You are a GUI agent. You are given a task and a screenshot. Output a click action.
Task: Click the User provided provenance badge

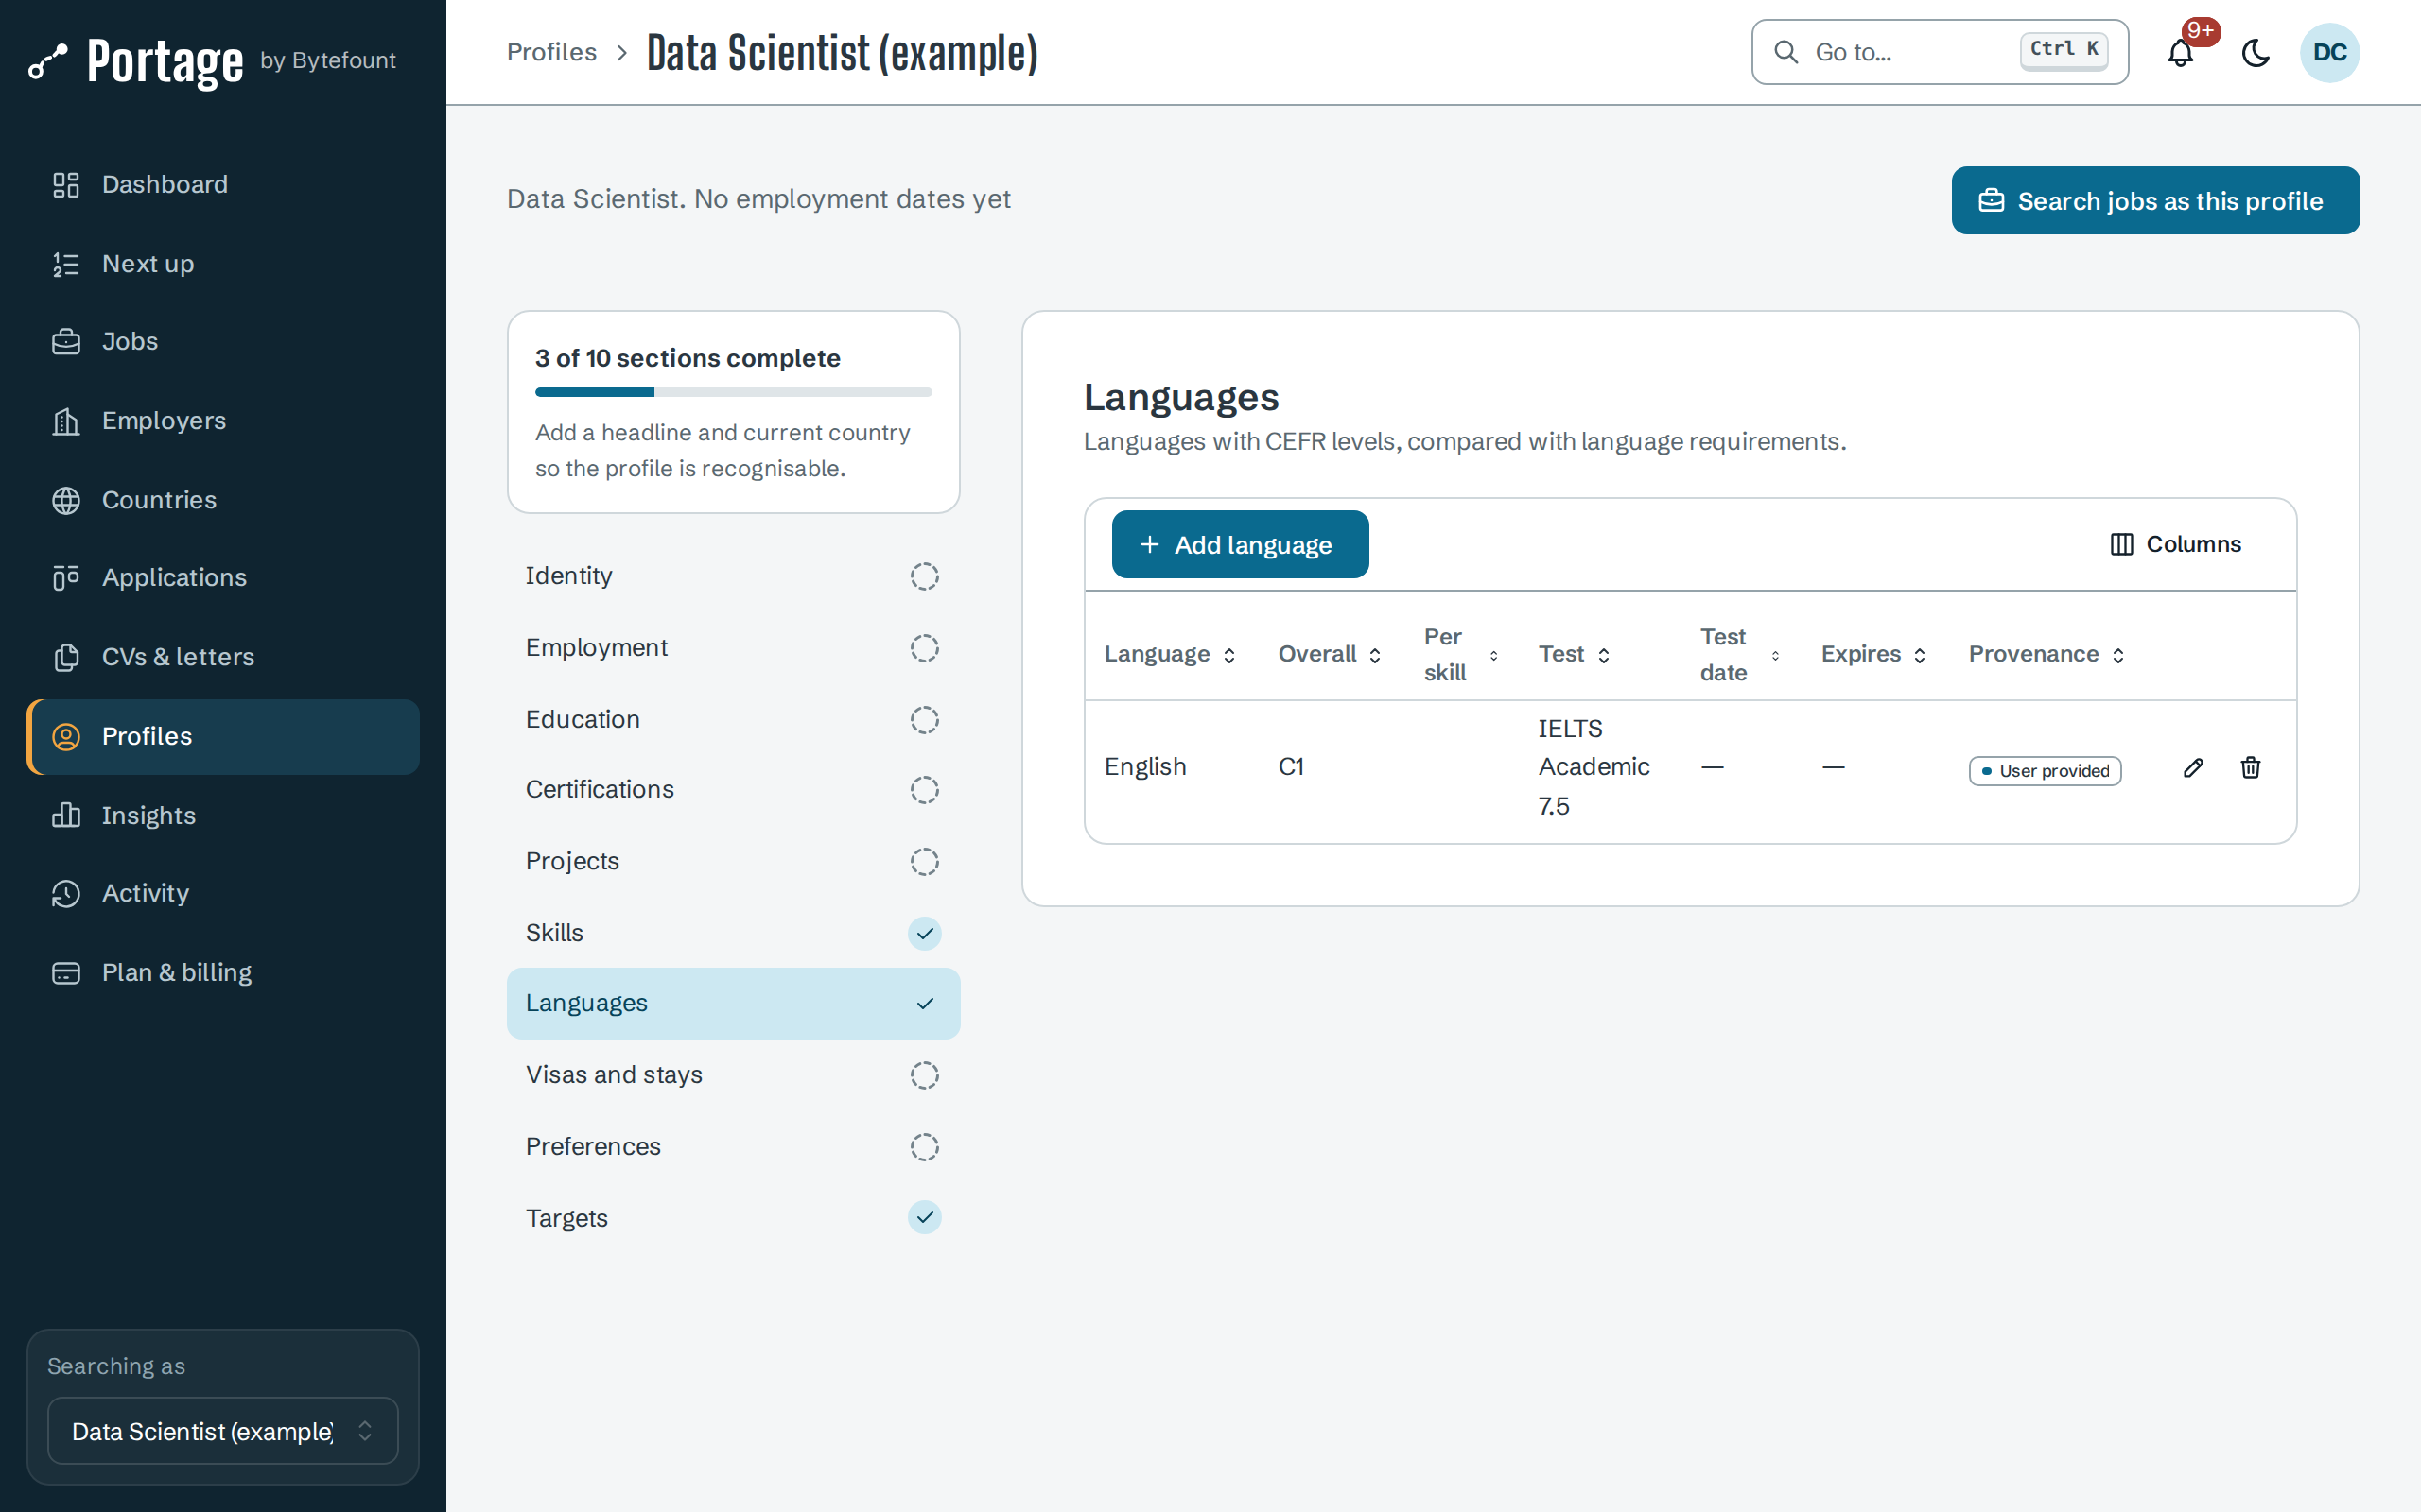tap(2045, 771)
